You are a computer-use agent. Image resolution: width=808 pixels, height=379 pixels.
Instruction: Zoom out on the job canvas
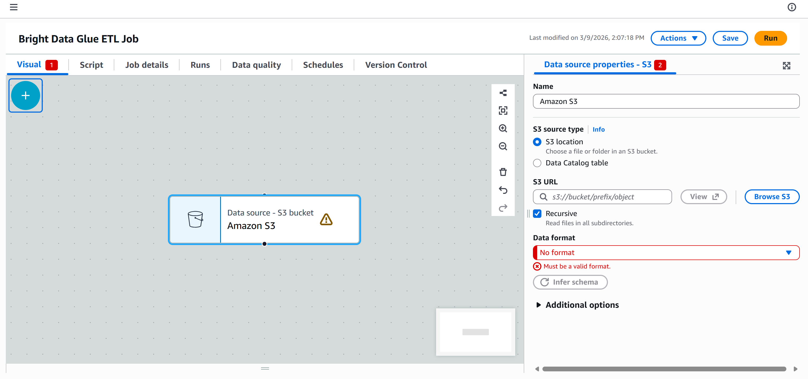coord(503,146)
